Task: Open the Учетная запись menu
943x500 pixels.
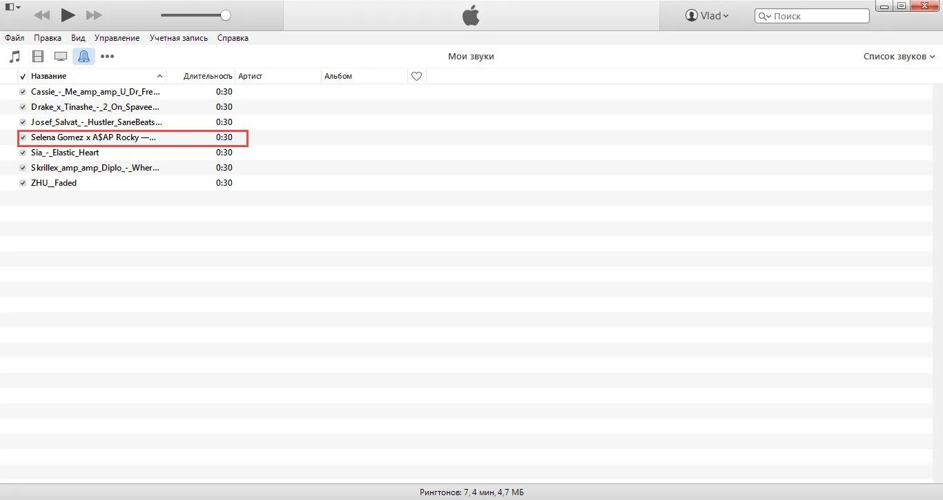Action: click(179, 38)
